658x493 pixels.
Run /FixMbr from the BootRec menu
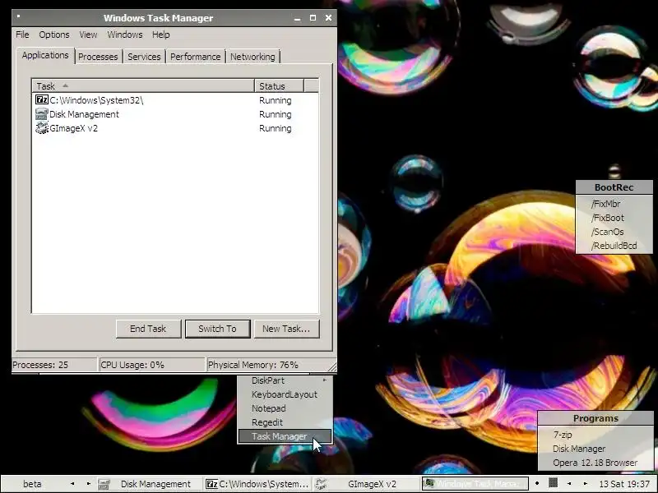[614, 204]
